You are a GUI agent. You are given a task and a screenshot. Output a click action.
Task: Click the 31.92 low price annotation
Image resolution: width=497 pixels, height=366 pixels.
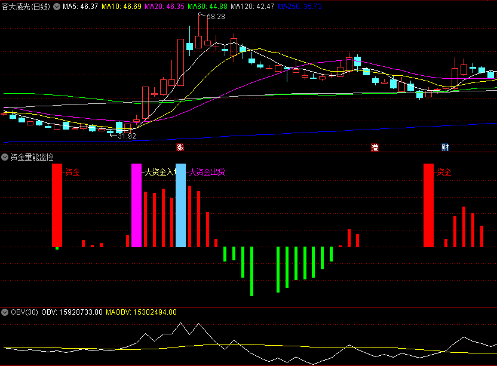(127, 136)
